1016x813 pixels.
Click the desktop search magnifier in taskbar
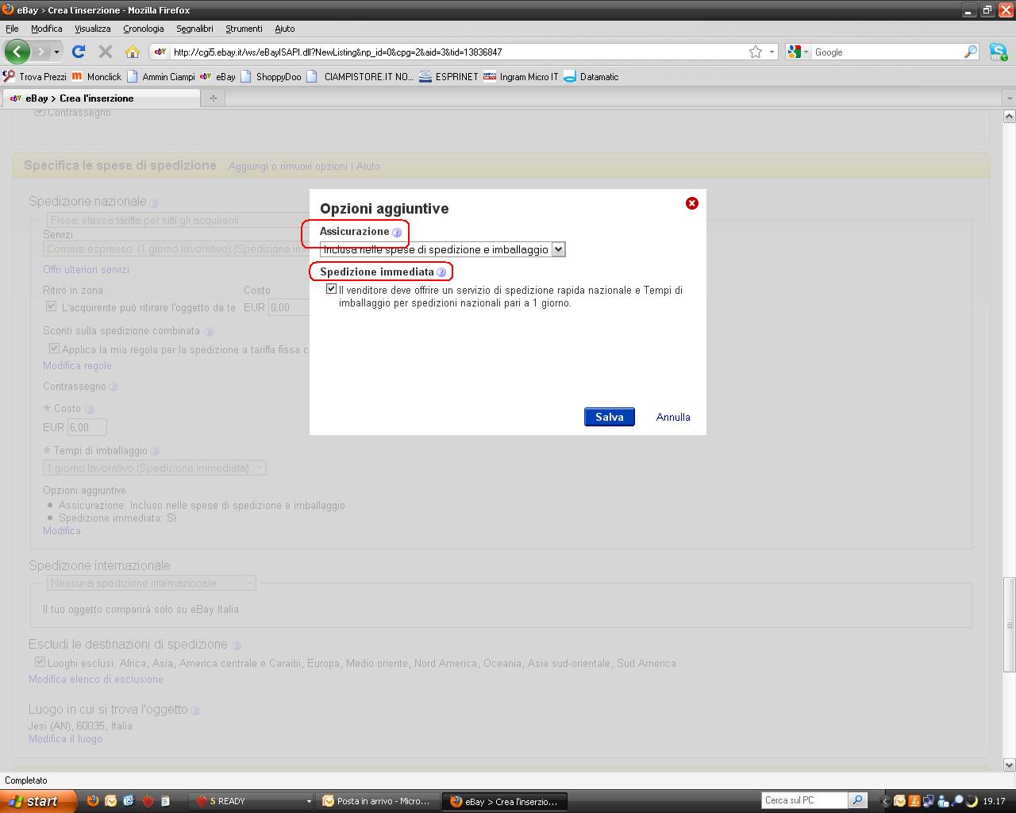click(x=857, y=800)
